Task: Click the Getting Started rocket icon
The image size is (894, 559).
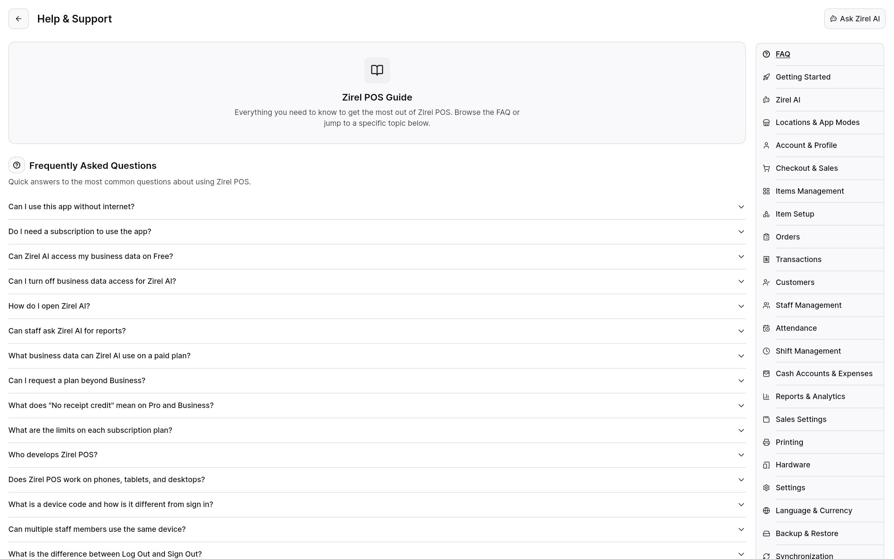Action: click(x=766, y=77)
